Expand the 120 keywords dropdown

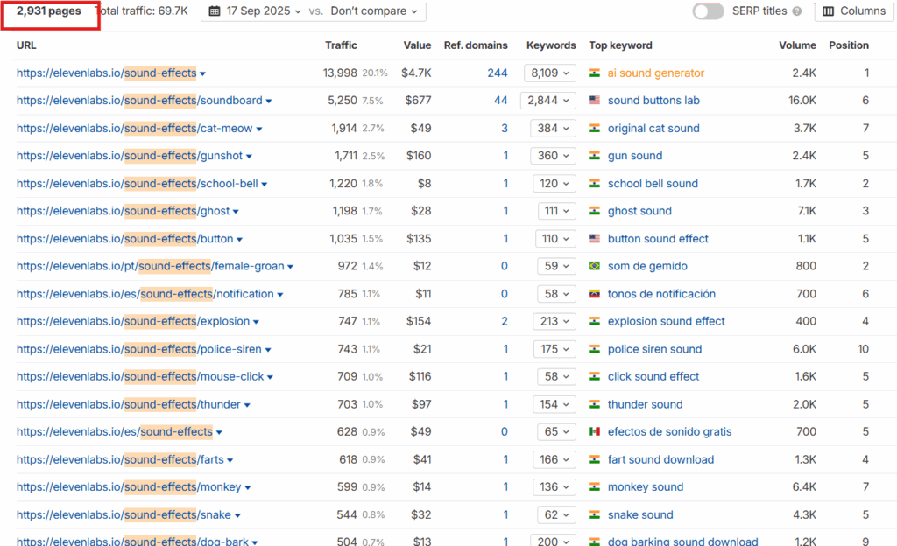[x=554, y=184]
